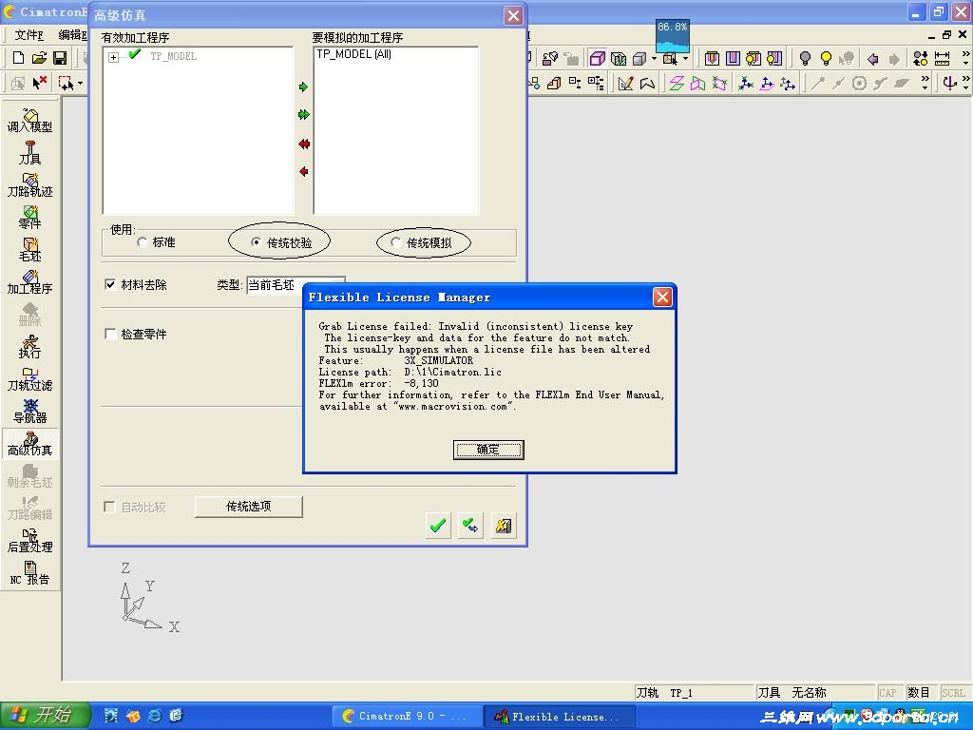Open the 类型 当前毛坯 combo box
Screen dimensions: 973x730
(x=296, y=285)
